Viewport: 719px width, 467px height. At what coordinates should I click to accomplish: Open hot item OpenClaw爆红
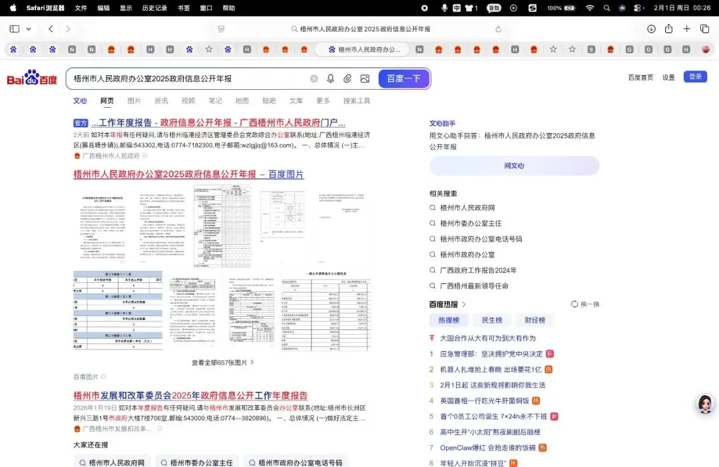(x=487, y=448)
